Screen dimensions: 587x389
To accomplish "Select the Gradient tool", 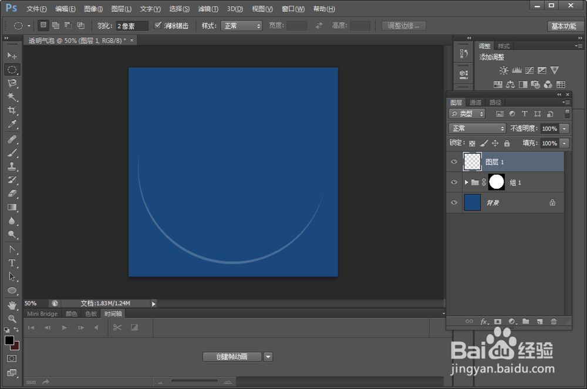I will pos(12,207).
